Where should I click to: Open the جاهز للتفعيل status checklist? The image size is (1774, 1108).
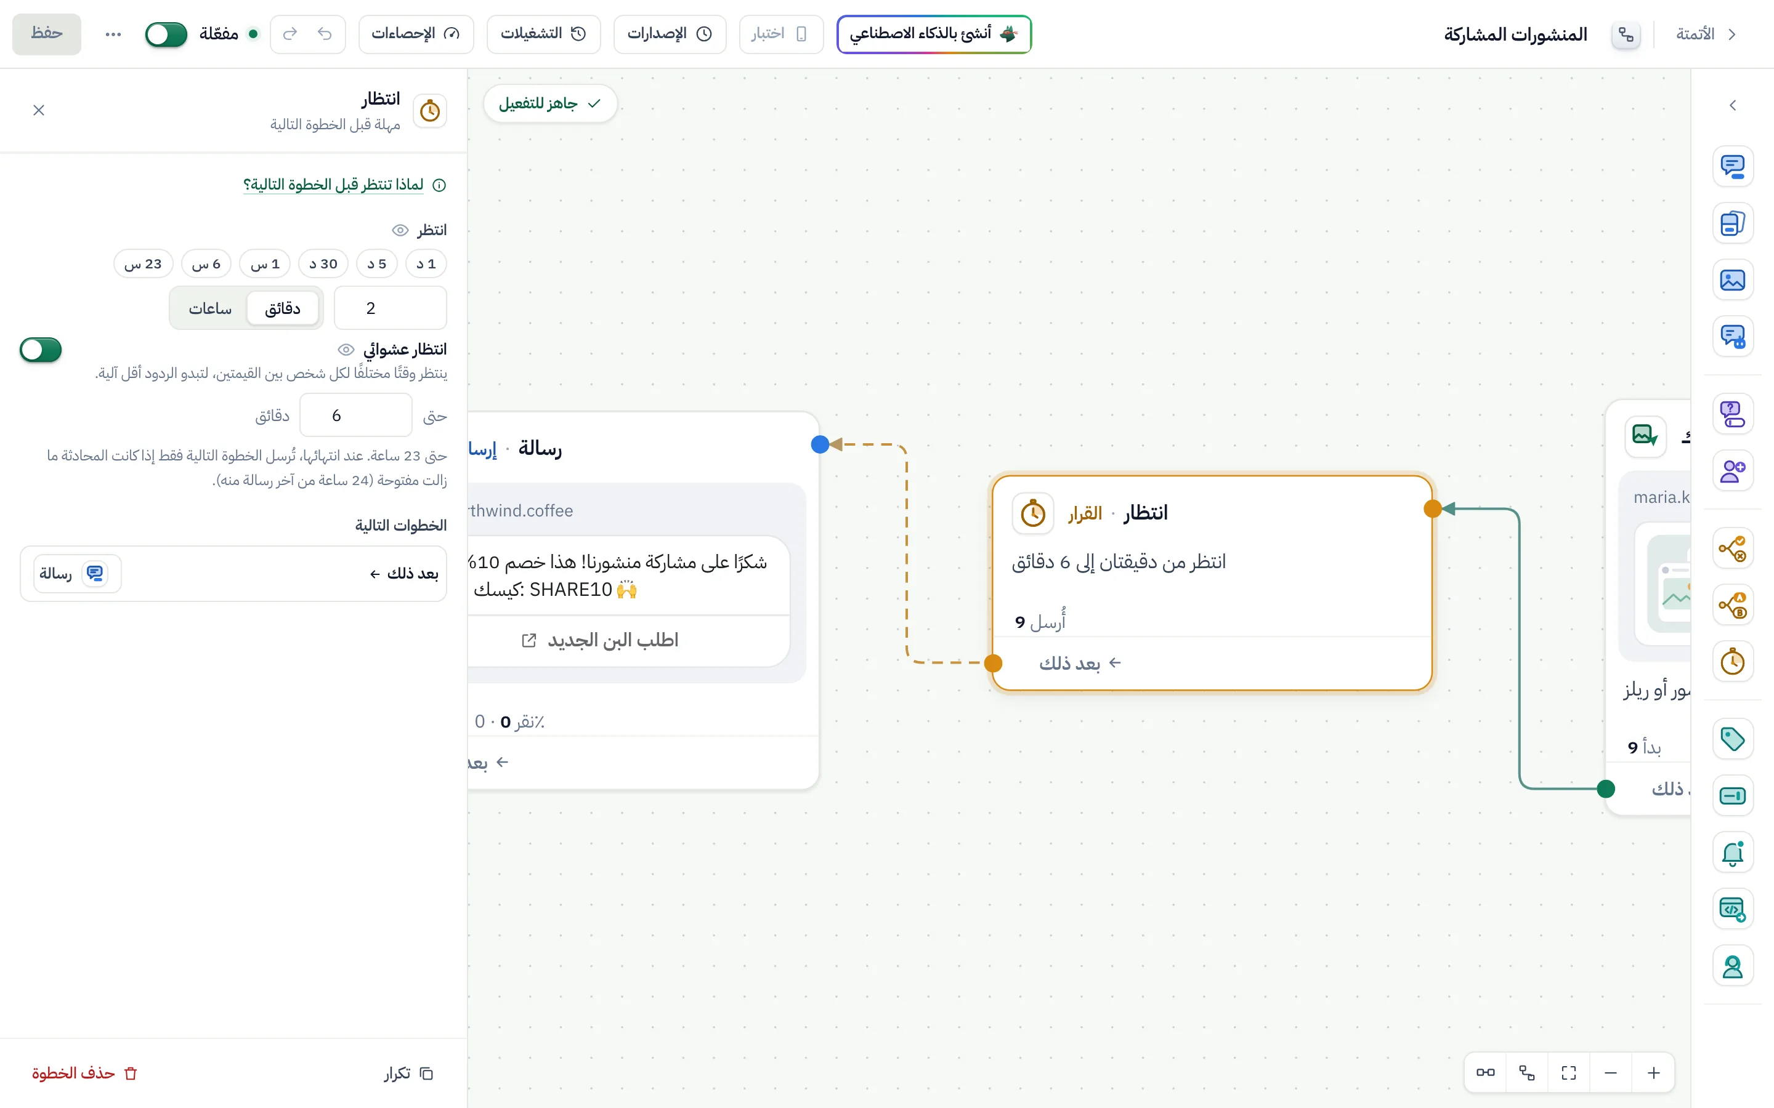coord(550,103)
